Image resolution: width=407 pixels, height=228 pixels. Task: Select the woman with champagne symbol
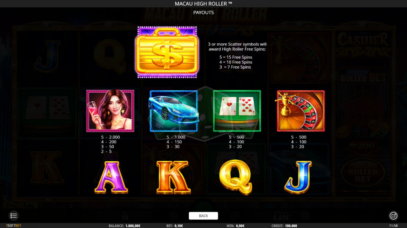tap(110, 111)
